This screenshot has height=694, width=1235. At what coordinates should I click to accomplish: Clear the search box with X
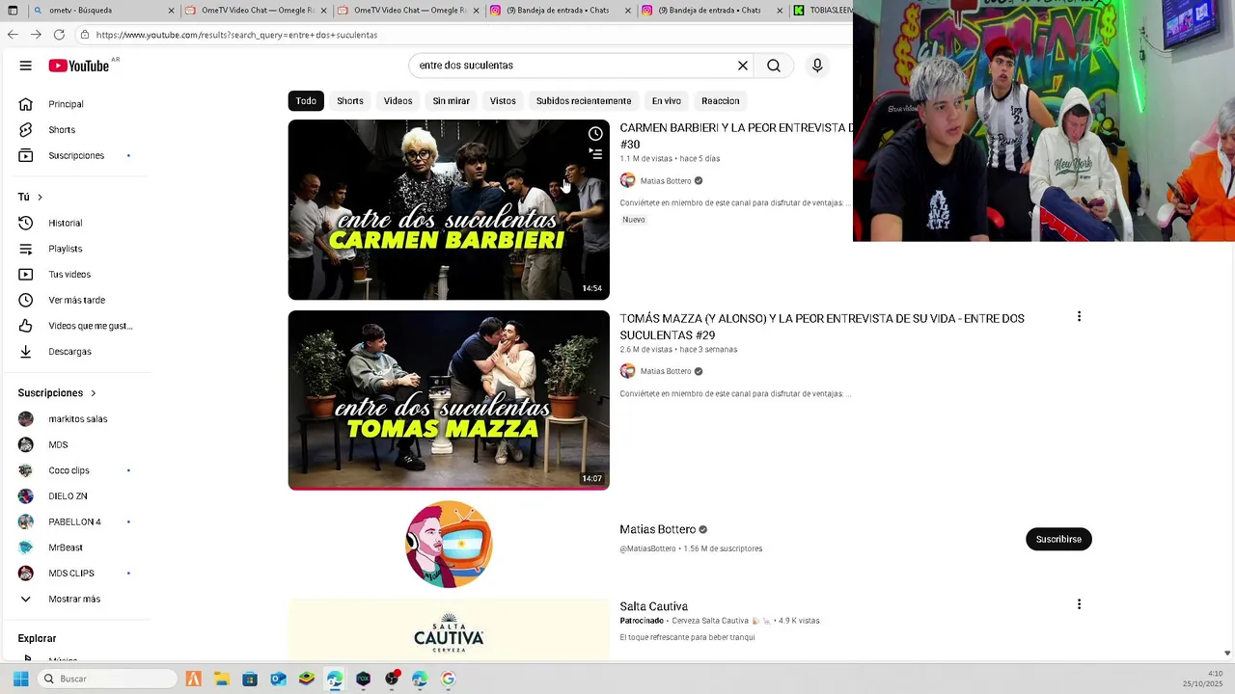(x=743, y=66)
